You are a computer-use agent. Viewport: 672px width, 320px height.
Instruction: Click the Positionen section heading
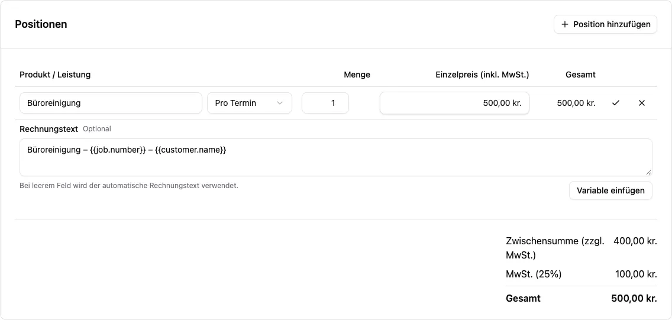(x=41, y=24)
